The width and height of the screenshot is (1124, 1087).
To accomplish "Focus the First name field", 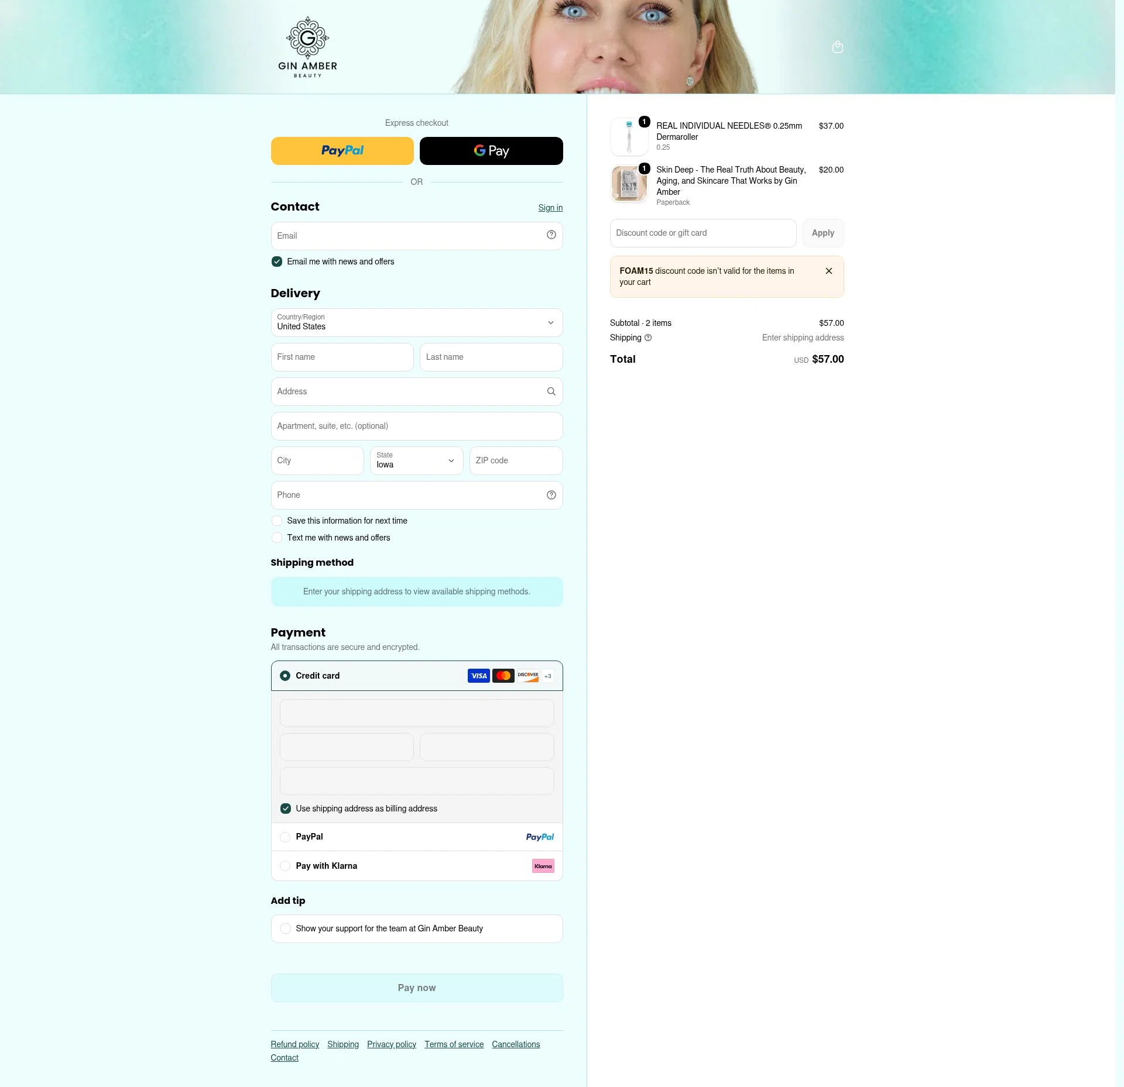I will click(342, 357).
